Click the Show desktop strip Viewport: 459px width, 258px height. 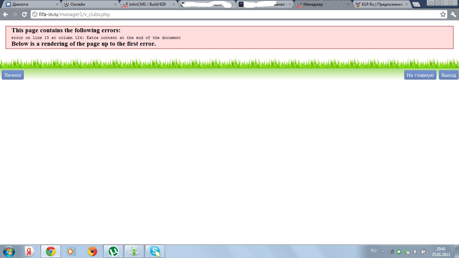point(456,251)
